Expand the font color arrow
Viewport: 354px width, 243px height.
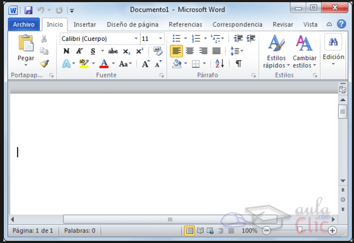coord(113,64)
